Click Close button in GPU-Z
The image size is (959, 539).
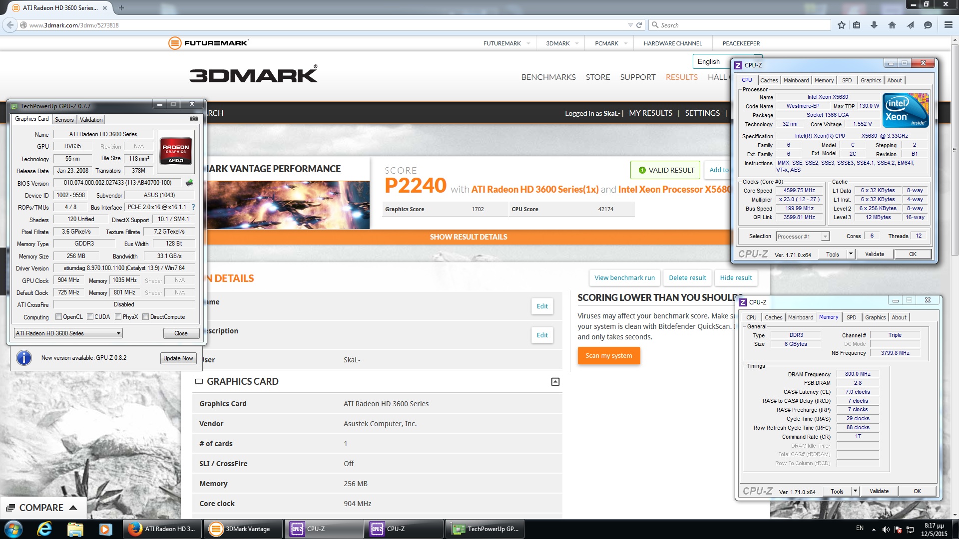(181, 333)
